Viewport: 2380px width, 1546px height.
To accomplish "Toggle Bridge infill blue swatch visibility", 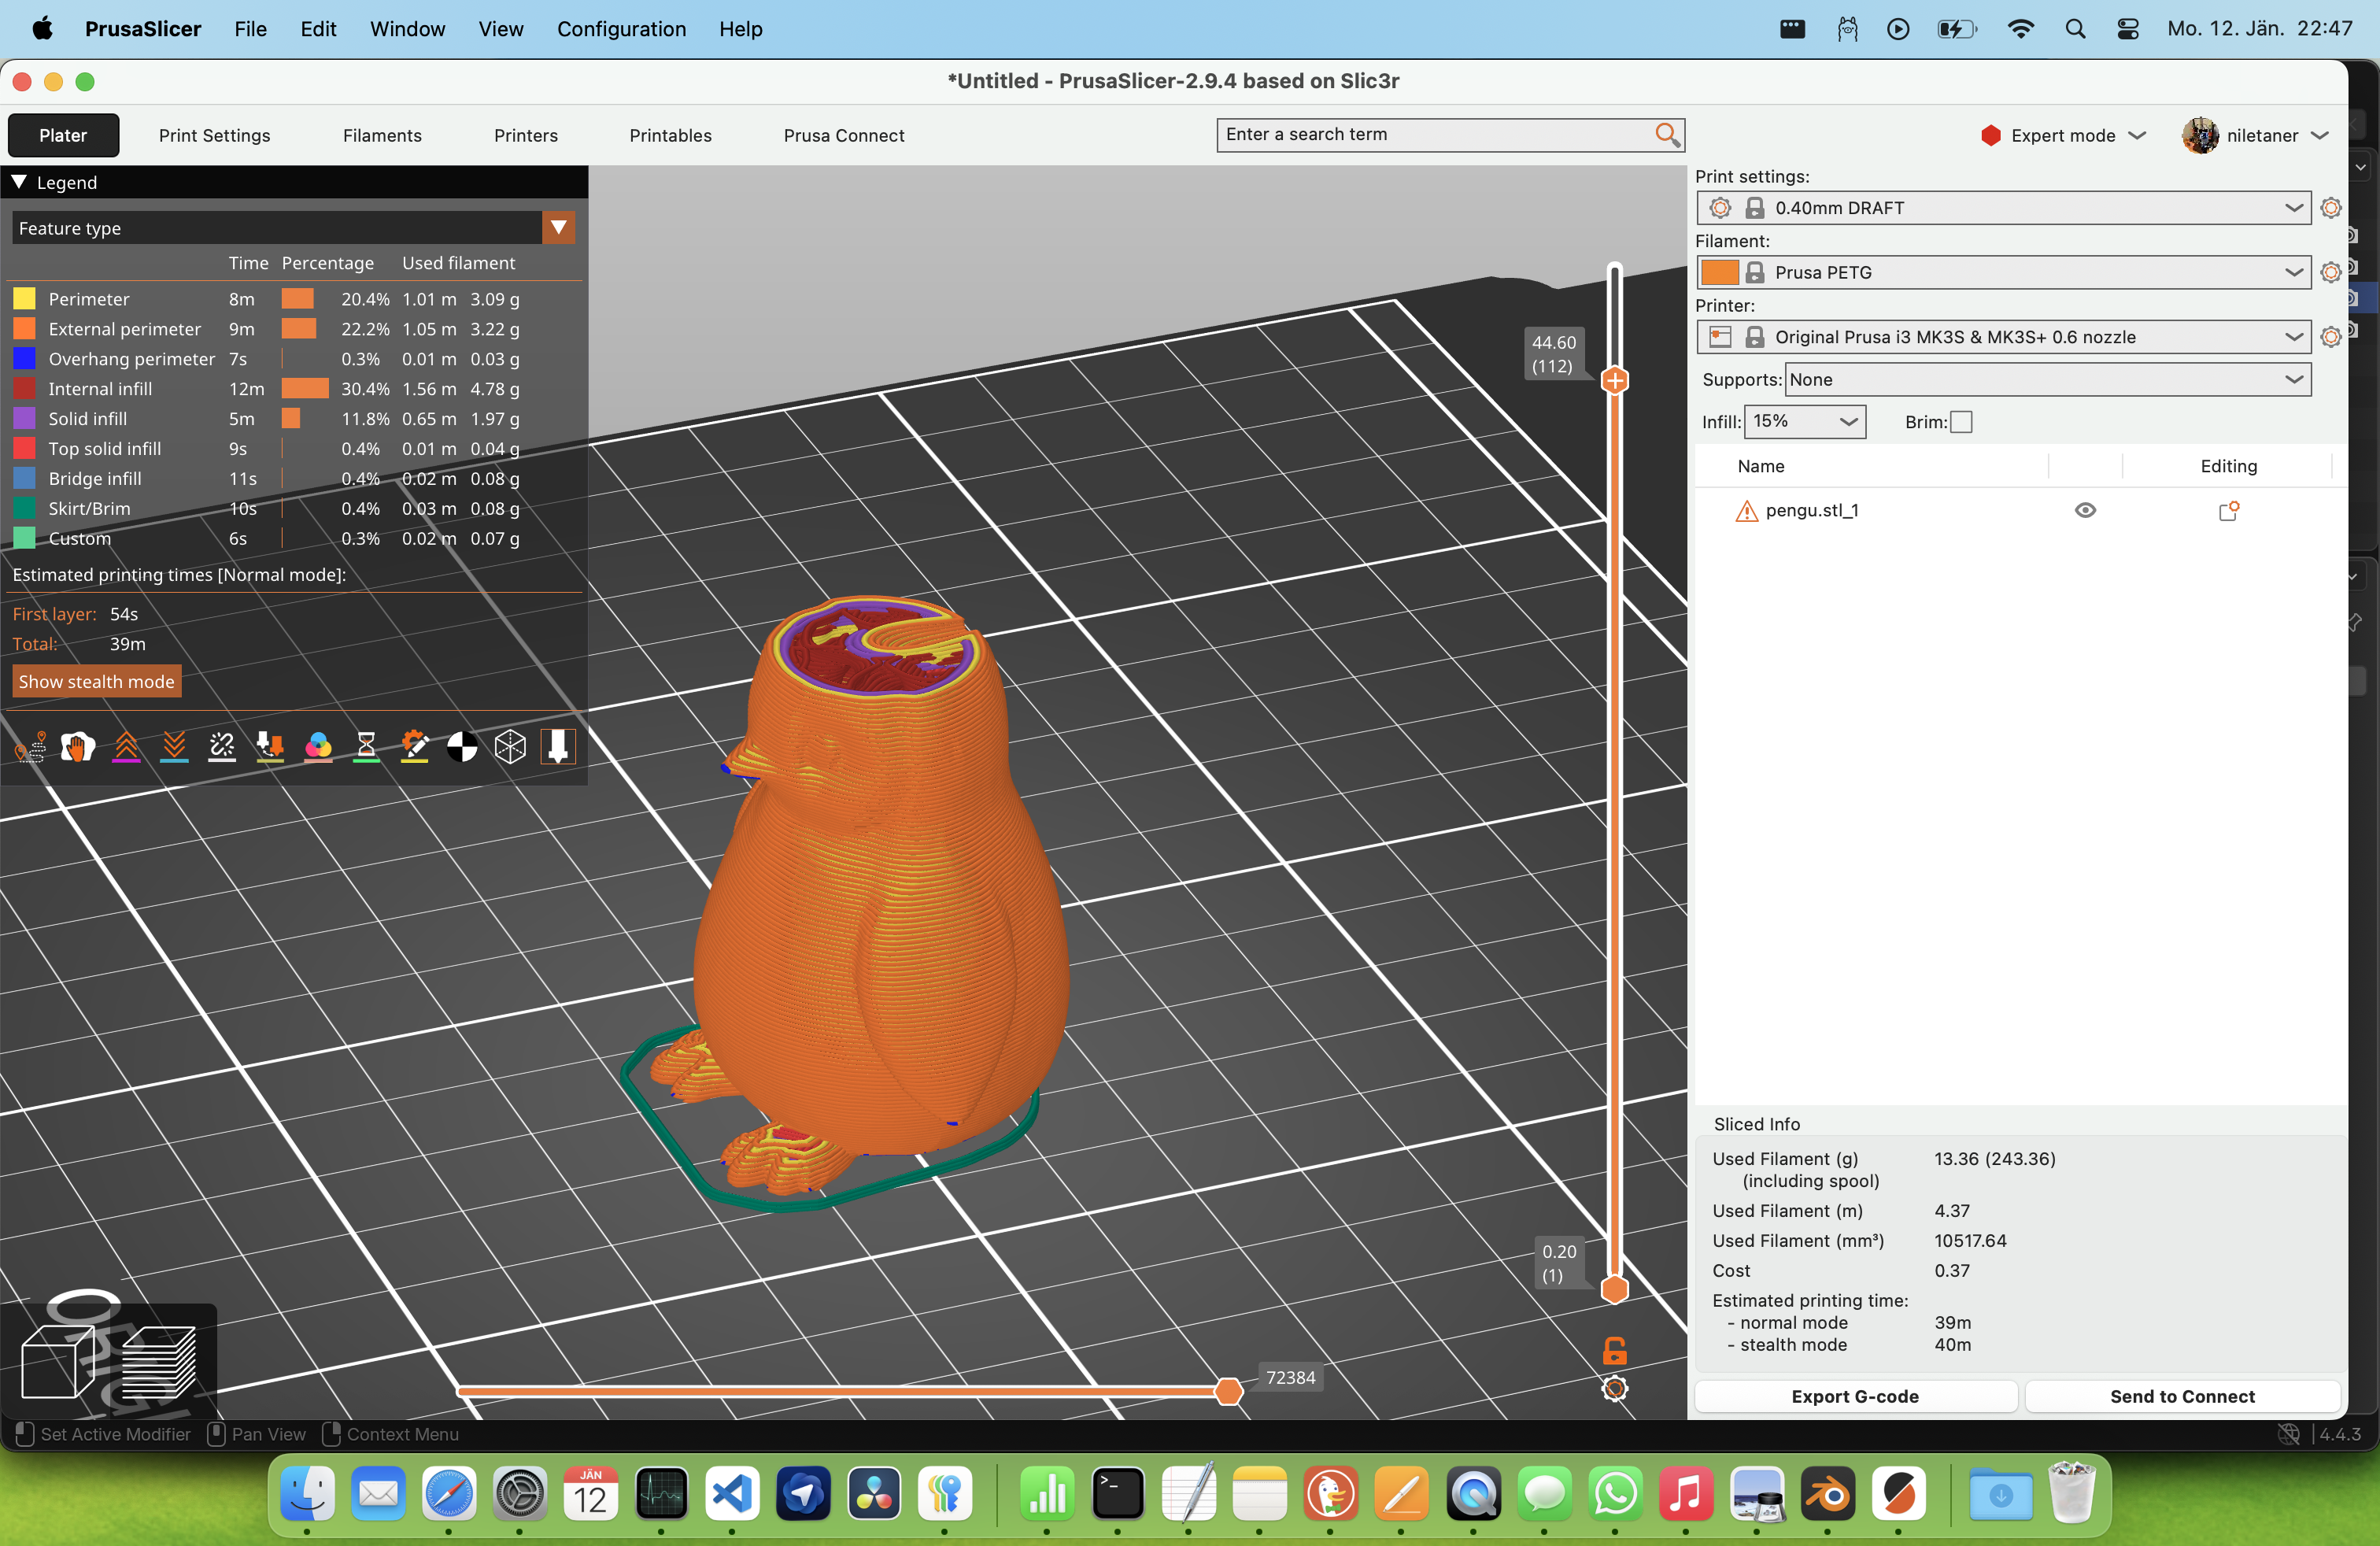I will (24, 478).
